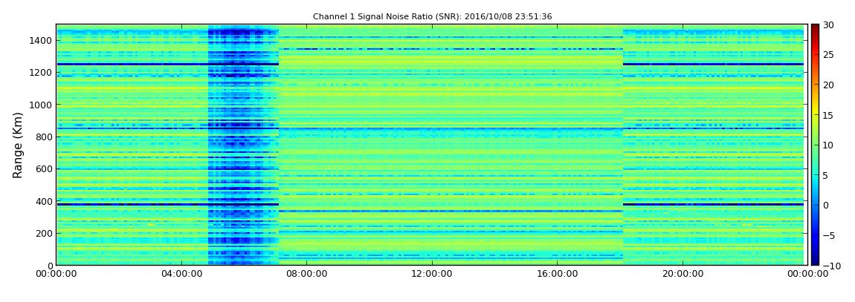Click the colorbar value 5
Viewport: 855px width, 302px height.
pyautogui.click(x=826, y=175)
